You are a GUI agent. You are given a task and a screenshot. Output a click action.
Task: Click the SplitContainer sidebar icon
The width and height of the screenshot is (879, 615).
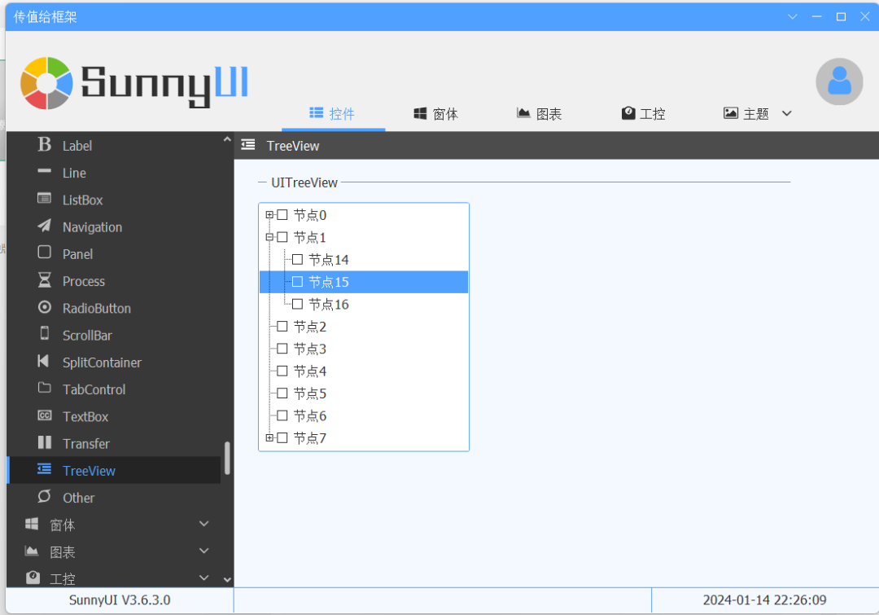44,362
